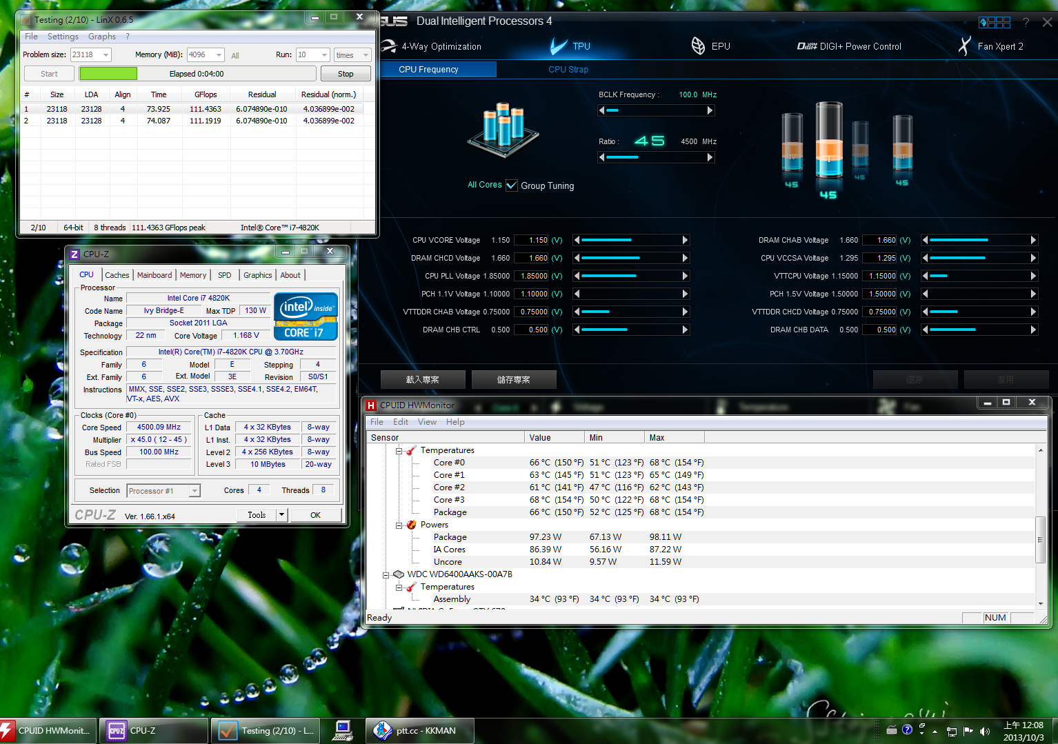This screenshot has height=744, width=1058.
Task: Increase DRAM CHB CTRL with right arrow
Action: 686,330
